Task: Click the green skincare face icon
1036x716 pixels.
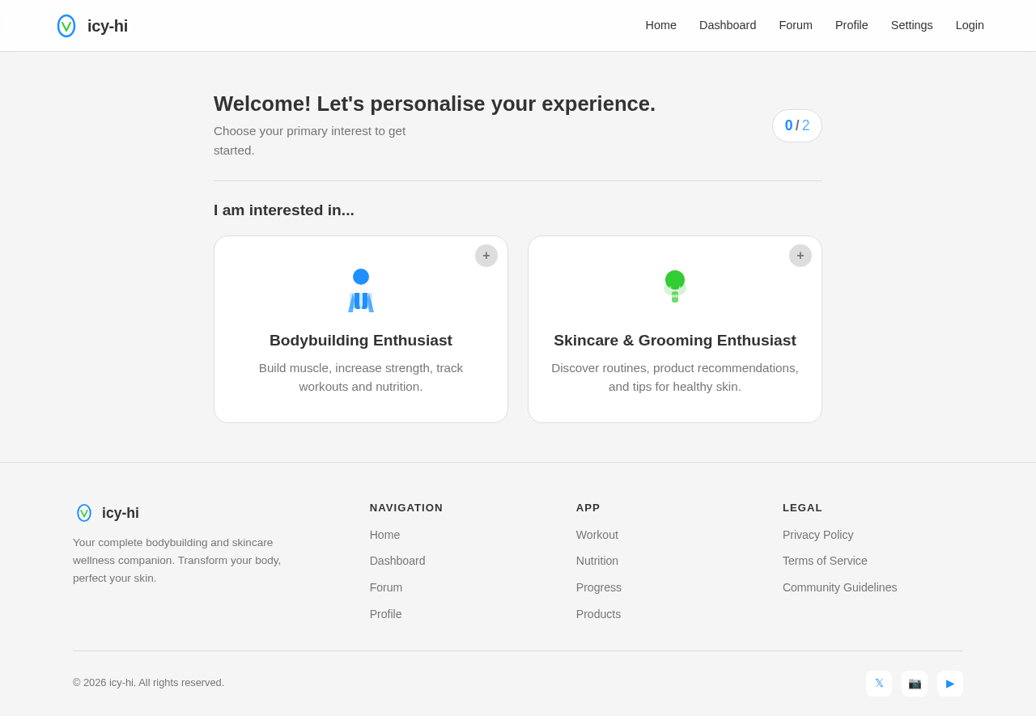Action: 675,286
